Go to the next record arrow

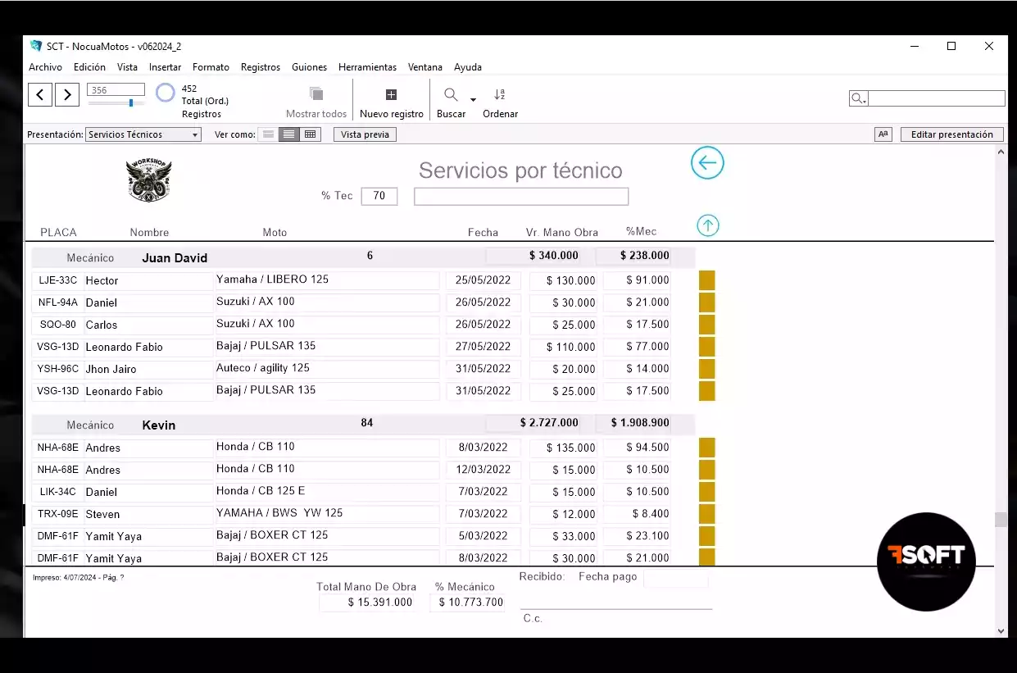pyautogui.click(x=67, y=95)
